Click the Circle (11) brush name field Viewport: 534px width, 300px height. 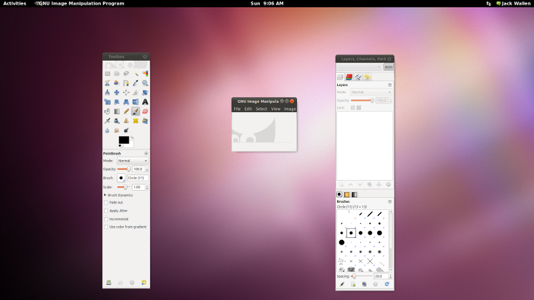(x=138, y=178)
